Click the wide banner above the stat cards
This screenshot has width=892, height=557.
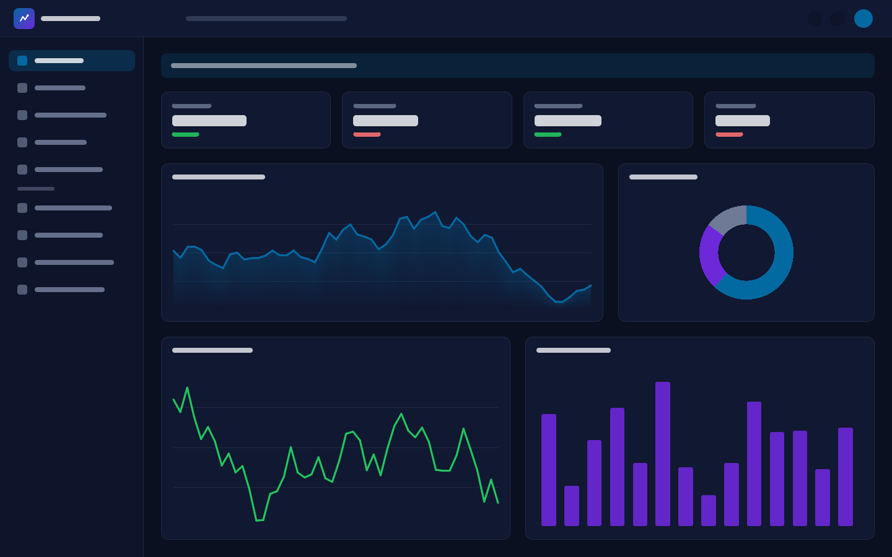[x=518, y=66]
